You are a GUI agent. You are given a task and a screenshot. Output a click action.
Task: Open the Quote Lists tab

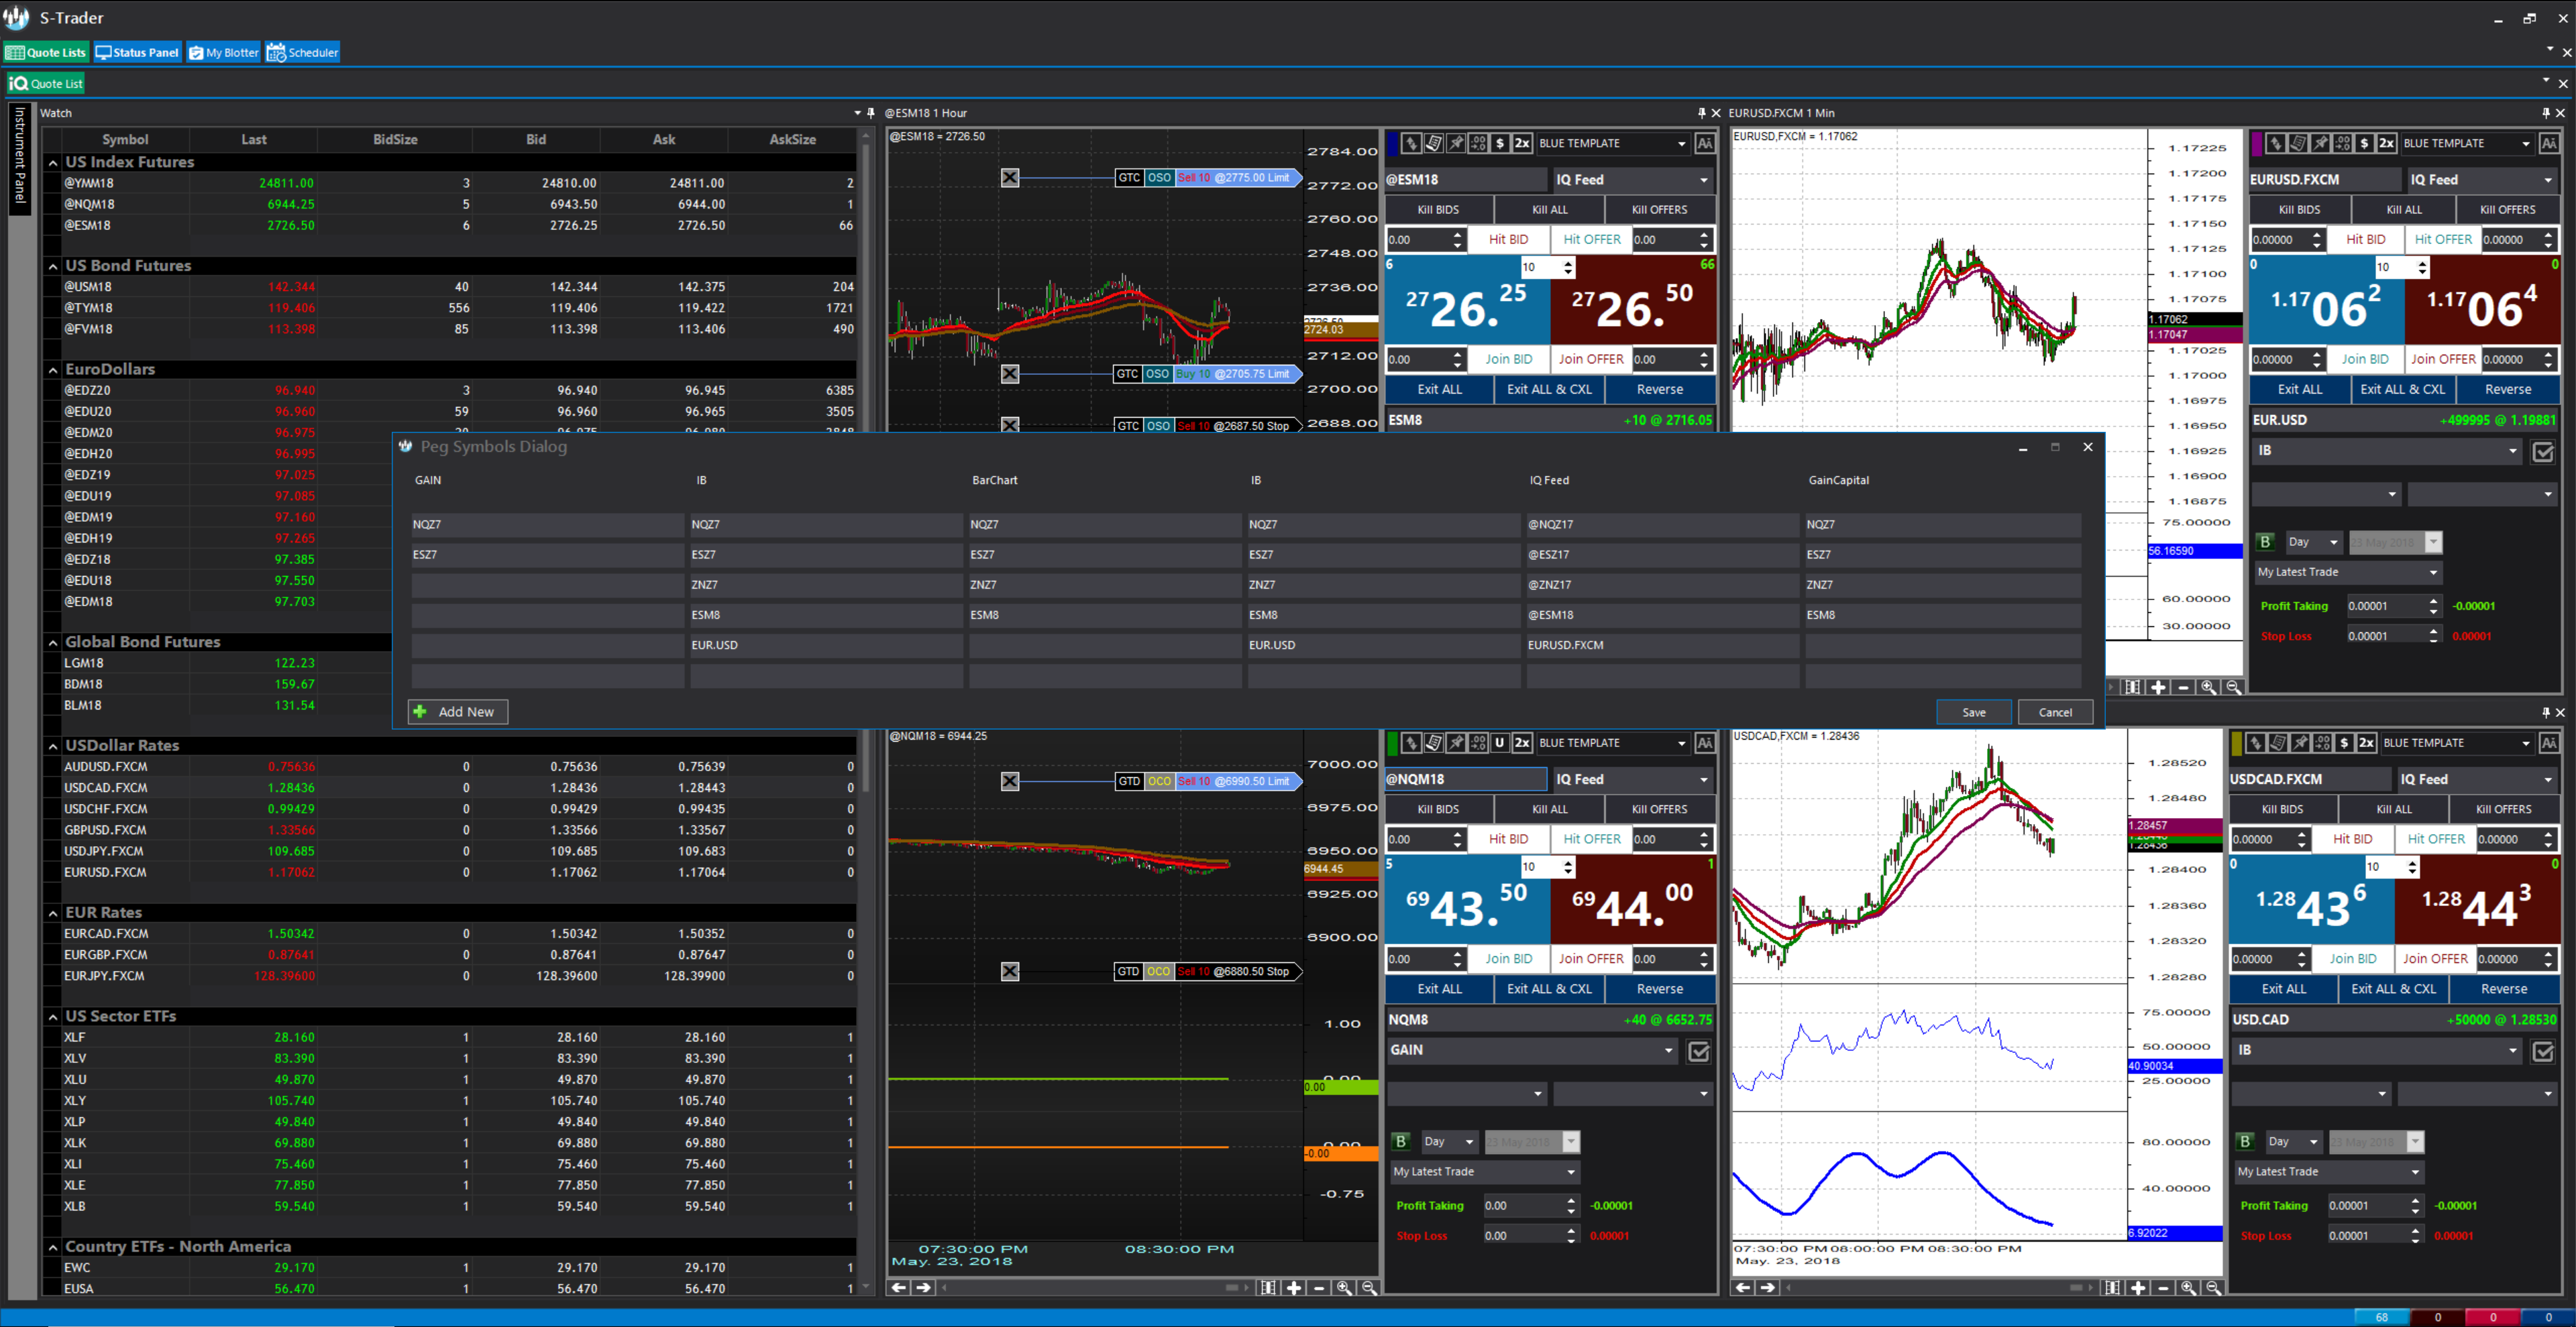pyautogui.click(x=46, y=53)
